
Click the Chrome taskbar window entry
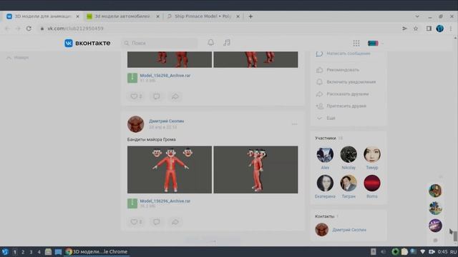point(97,252)
